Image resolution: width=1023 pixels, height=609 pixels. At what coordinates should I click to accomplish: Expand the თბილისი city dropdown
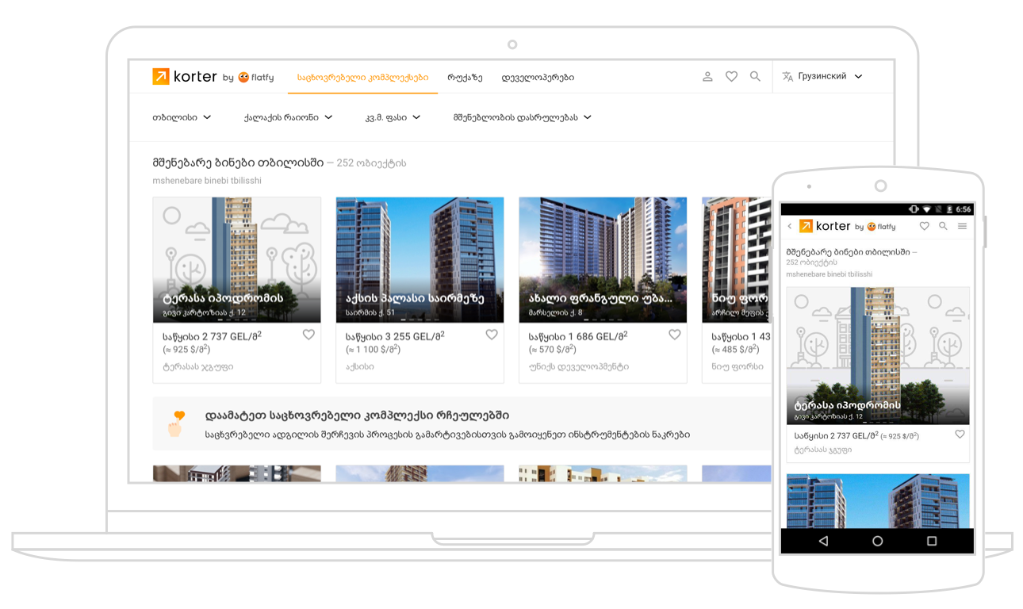click(182, 117)
